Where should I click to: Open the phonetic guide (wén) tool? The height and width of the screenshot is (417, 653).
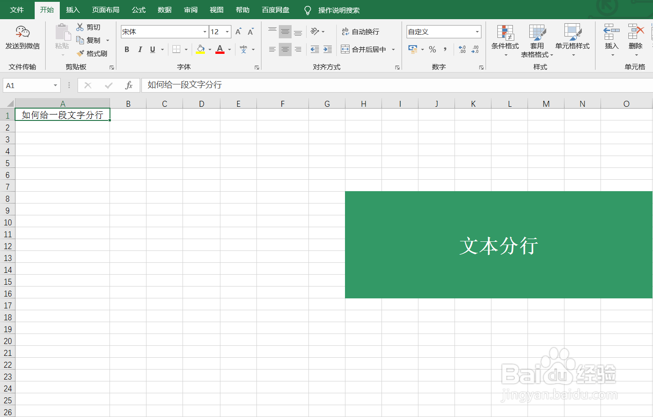[x=244, y=49]
